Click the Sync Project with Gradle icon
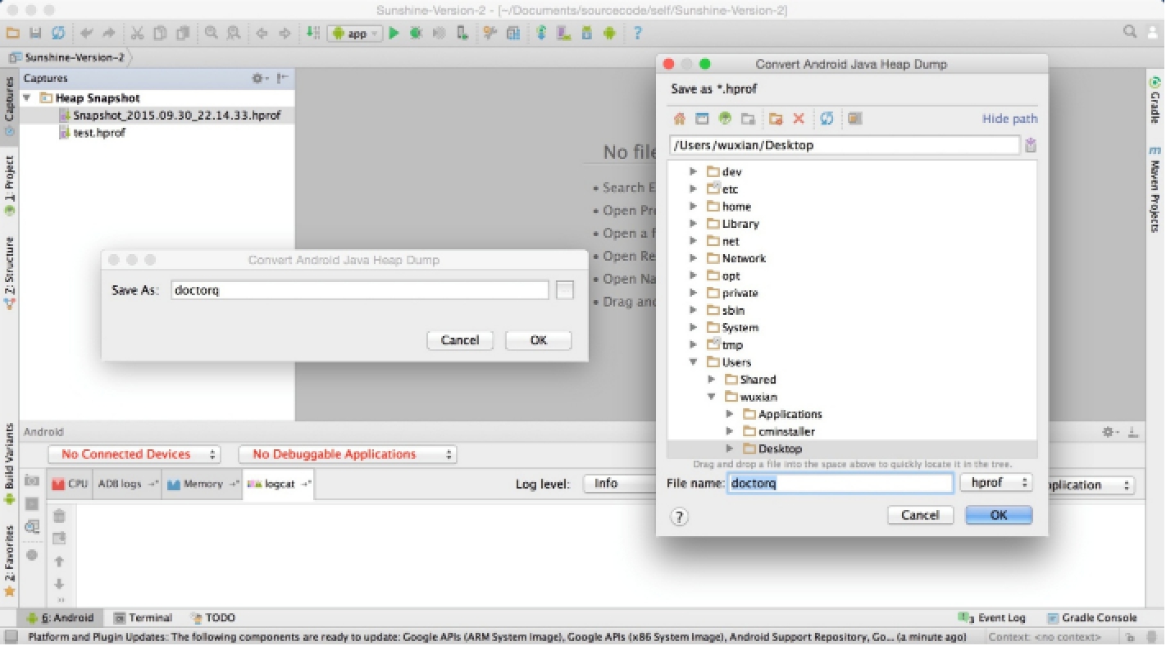Viewport: 1166px width, 646px height. click(541, 34)
